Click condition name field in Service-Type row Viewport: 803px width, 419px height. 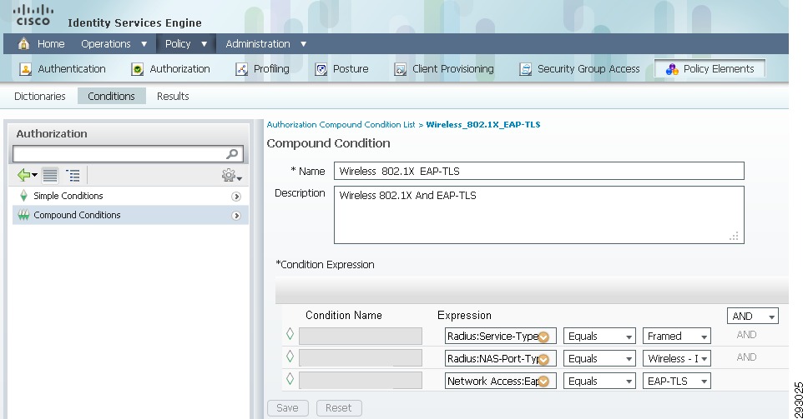pos(361,337)
